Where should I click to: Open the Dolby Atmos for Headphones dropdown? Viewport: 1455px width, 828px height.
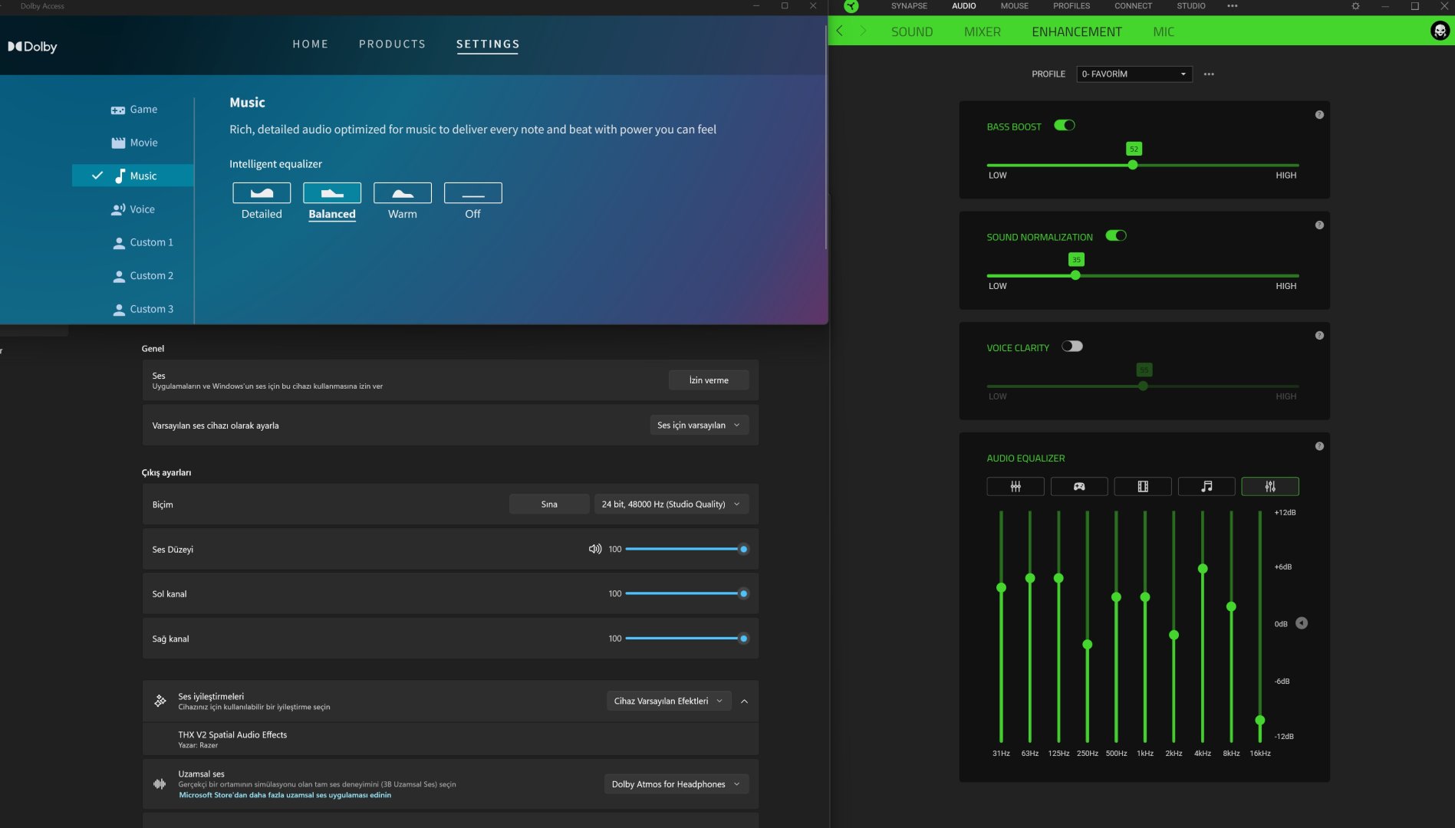pyautogui.click(x=676, y=784)
